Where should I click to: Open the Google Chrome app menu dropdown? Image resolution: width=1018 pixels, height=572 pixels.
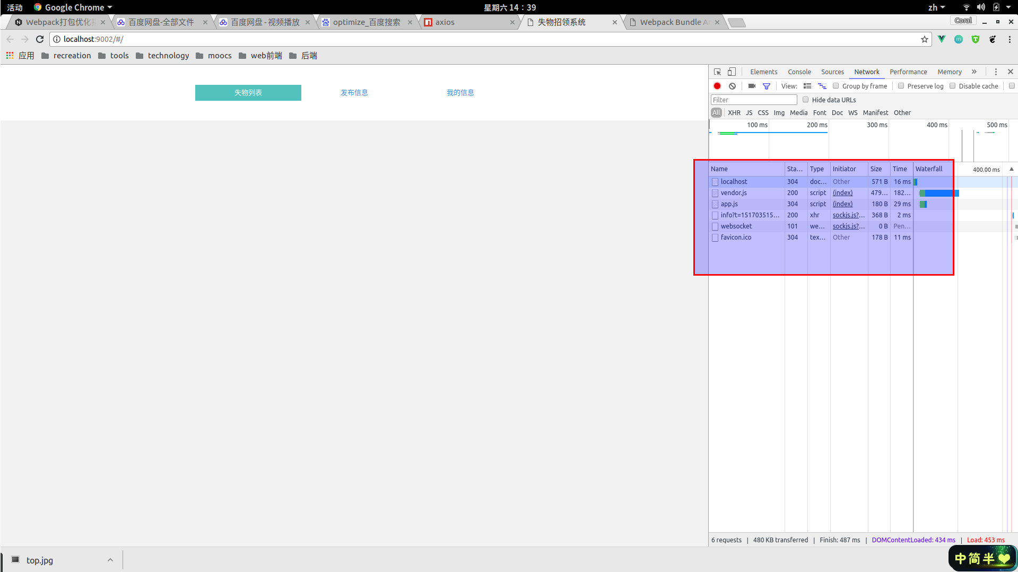(73, 7)
